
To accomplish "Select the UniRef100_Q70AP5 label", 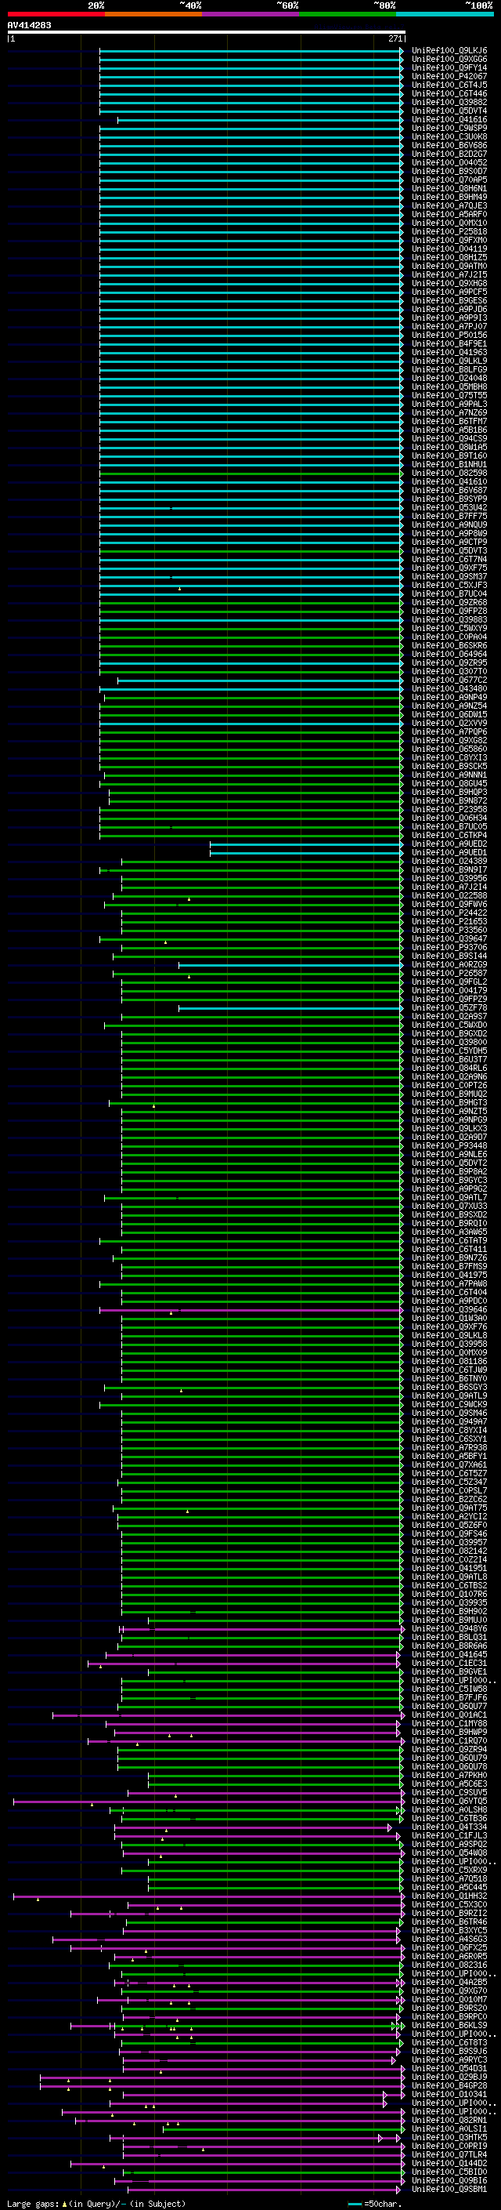I will pos(449,180).
